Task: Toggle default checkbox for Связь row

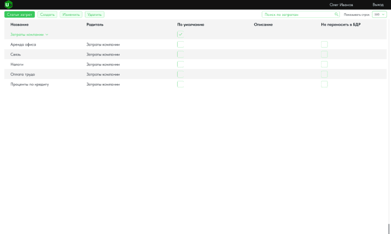Action: 180,55
